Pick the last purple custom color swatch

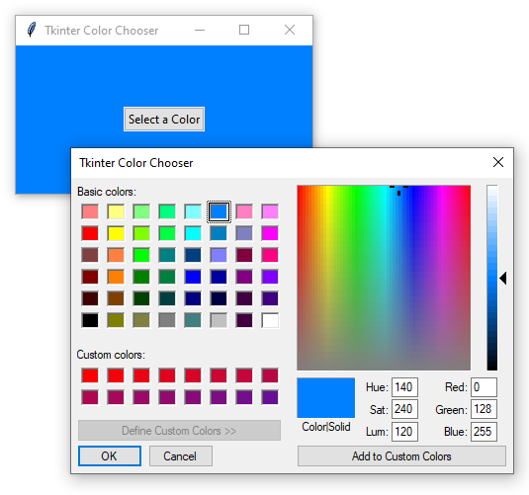pyautogui.click(x=270, y=397)
